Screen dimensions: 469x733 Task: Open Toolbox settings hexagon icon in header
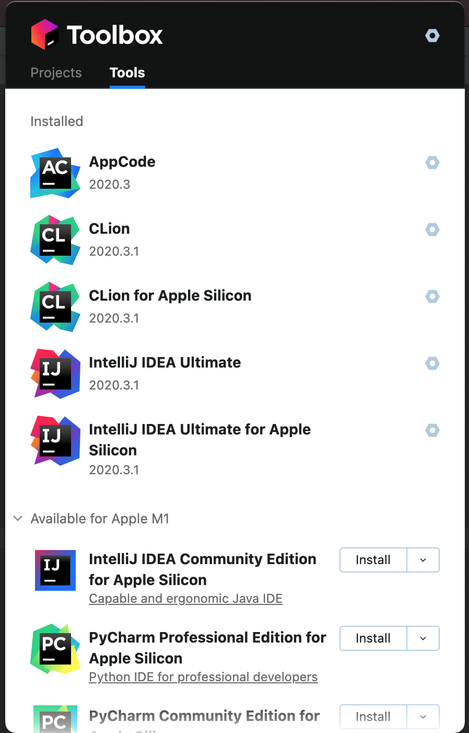click(432, 36)
